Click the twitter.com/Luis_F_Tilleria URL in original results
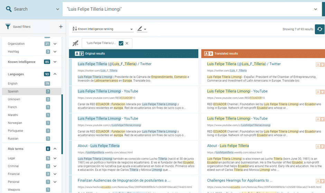The width and height of the screenshot is (325, 193). pyautogui.click(x=98, y=71)
